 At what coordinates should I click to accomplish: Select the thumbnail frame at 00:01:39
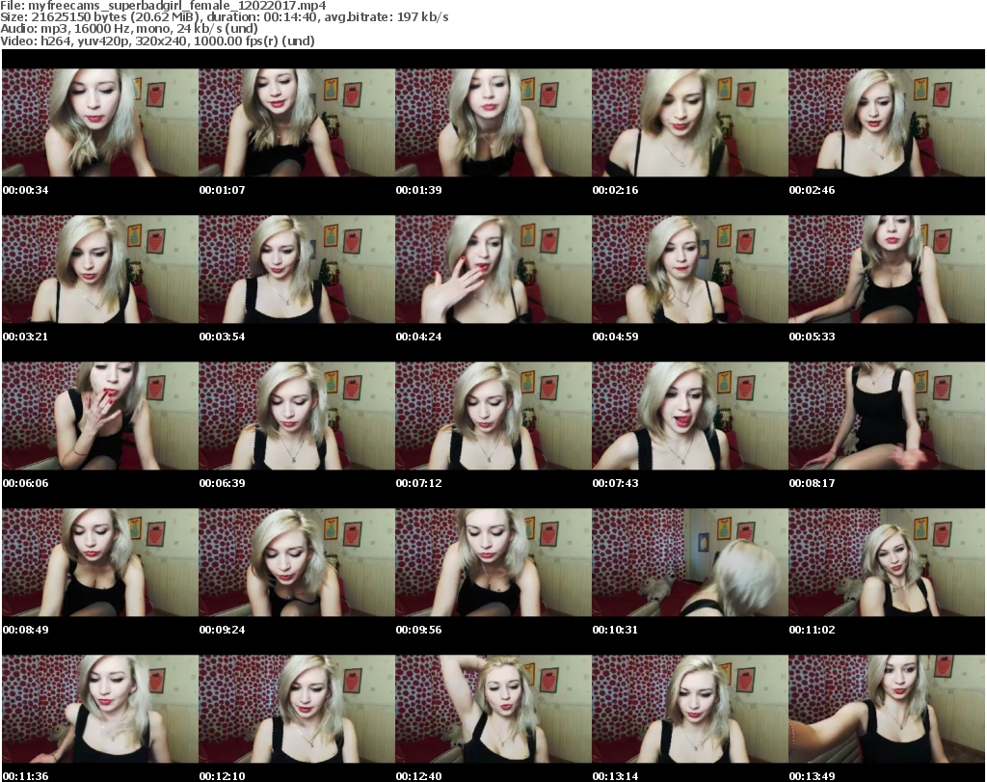pos(493,122)
